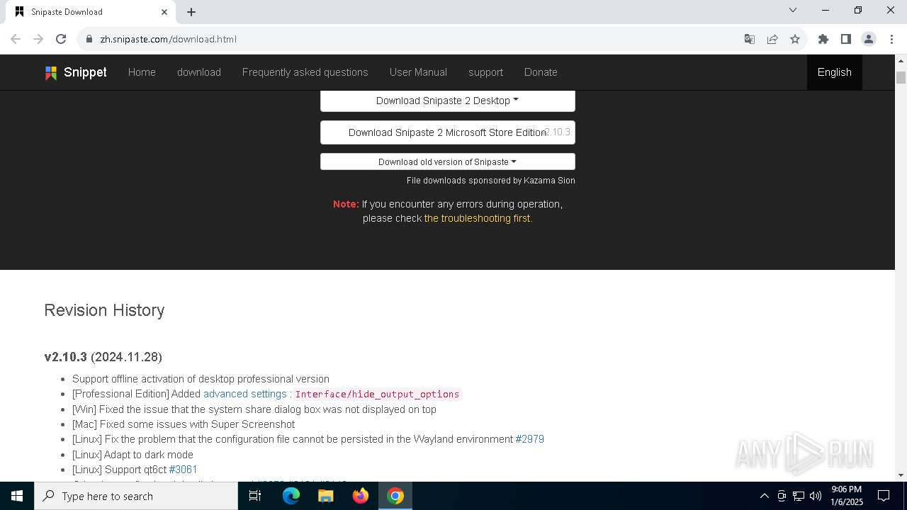Image resolution: width=907 pixels, height=510 pixels.
Task: Open the network tray icon
Action: pos(799,496)
